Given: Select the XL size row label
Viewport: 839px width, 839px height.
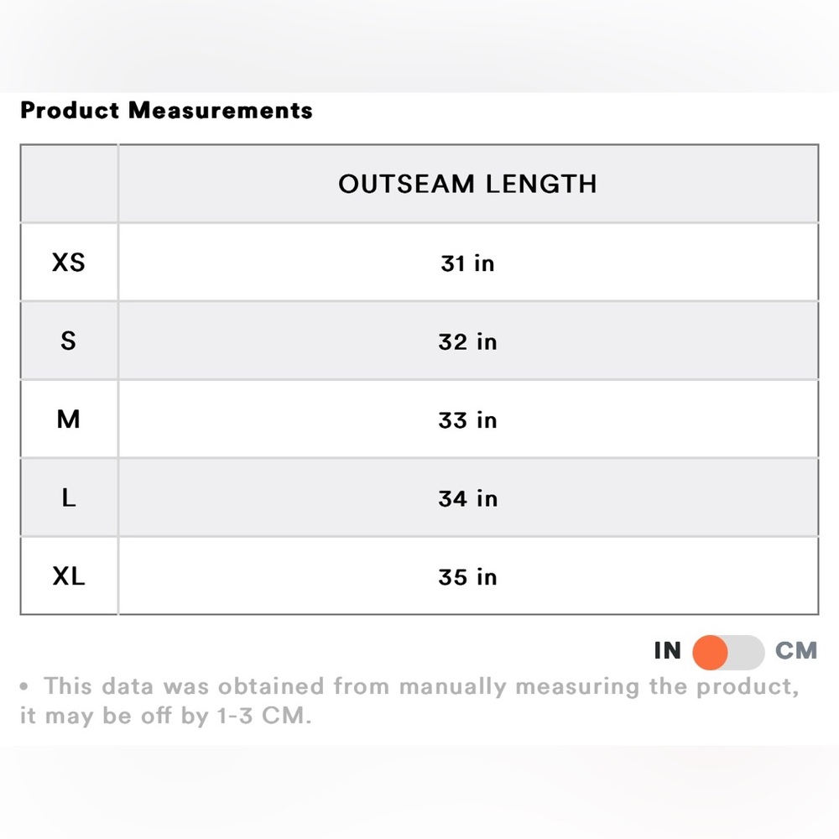Looking at the screenshot, I should [69, 576].
